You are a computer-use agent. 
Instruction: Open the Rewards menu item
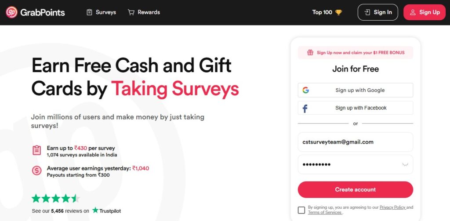[144, 12]
